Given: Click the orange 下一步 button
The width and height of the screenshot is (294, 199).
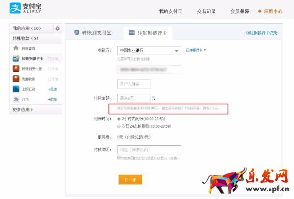Looking at the screenshot, I should (130, 180).
